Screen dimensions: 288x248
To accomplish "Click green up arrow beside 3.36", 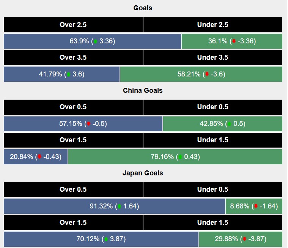I will (96, 41).
